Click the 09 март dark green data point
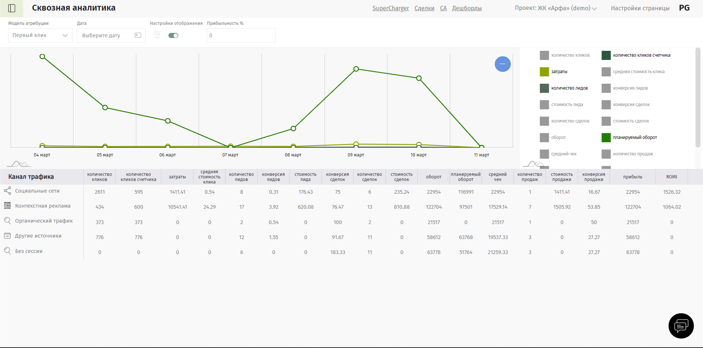Viewport: 703px width, 348px height. [x=356, y=69]
